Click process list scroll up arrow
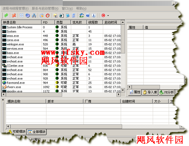This screenshot has width=189, height=146. click(123, 22)
